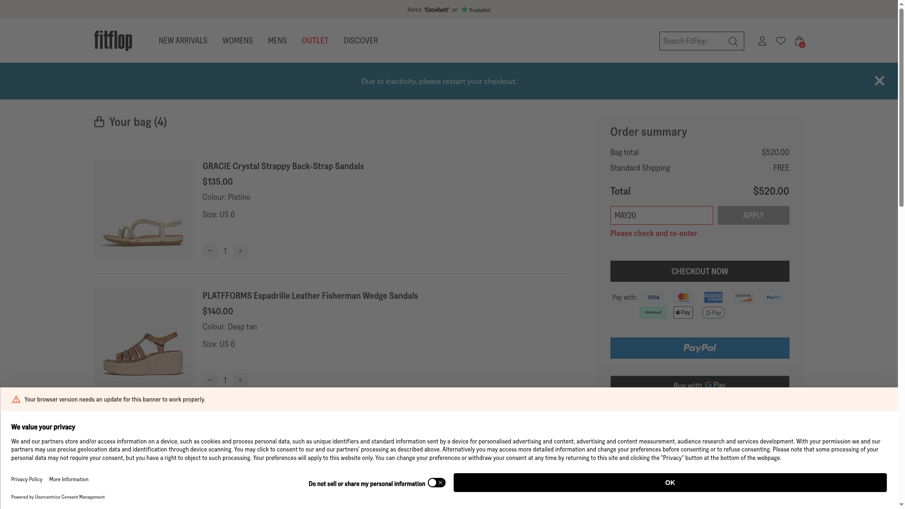Click the Apple Pay payment icon

click(x=683, y=312)
